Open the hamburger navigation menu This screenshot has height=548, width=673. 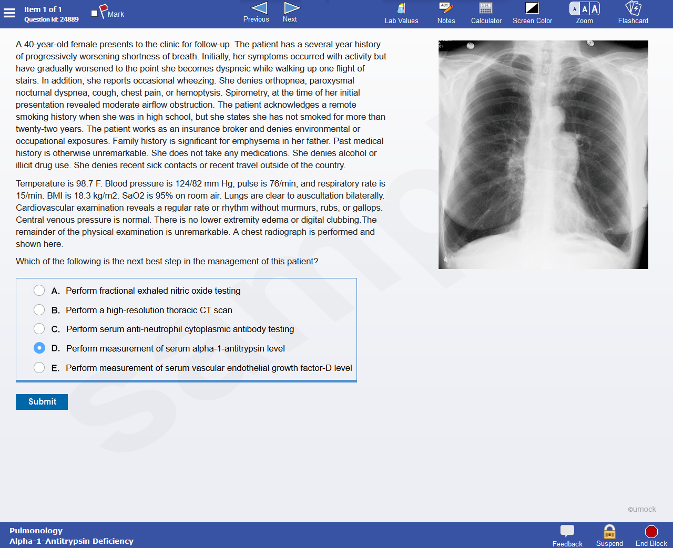point(9,13)
